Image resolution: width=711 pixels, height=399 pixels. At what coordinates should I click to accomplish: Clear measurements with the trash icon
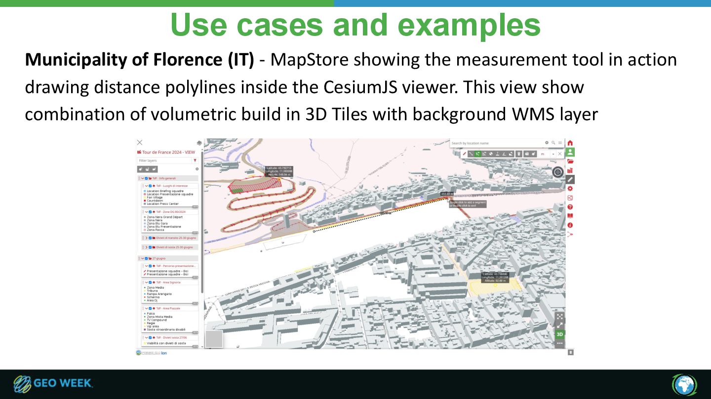[x=518, y=154]
